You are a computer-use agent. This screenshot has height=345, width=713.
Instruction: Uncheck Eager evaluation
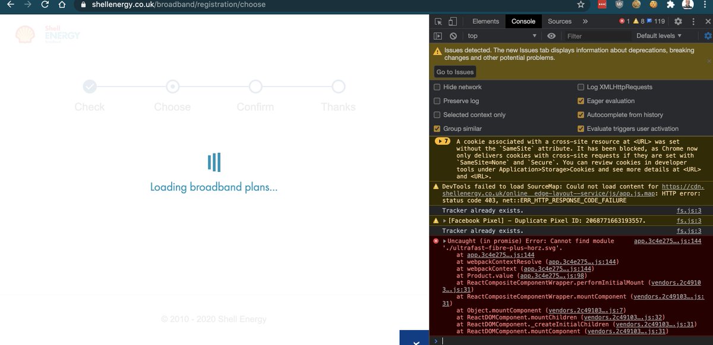click(x=581, y=101)
